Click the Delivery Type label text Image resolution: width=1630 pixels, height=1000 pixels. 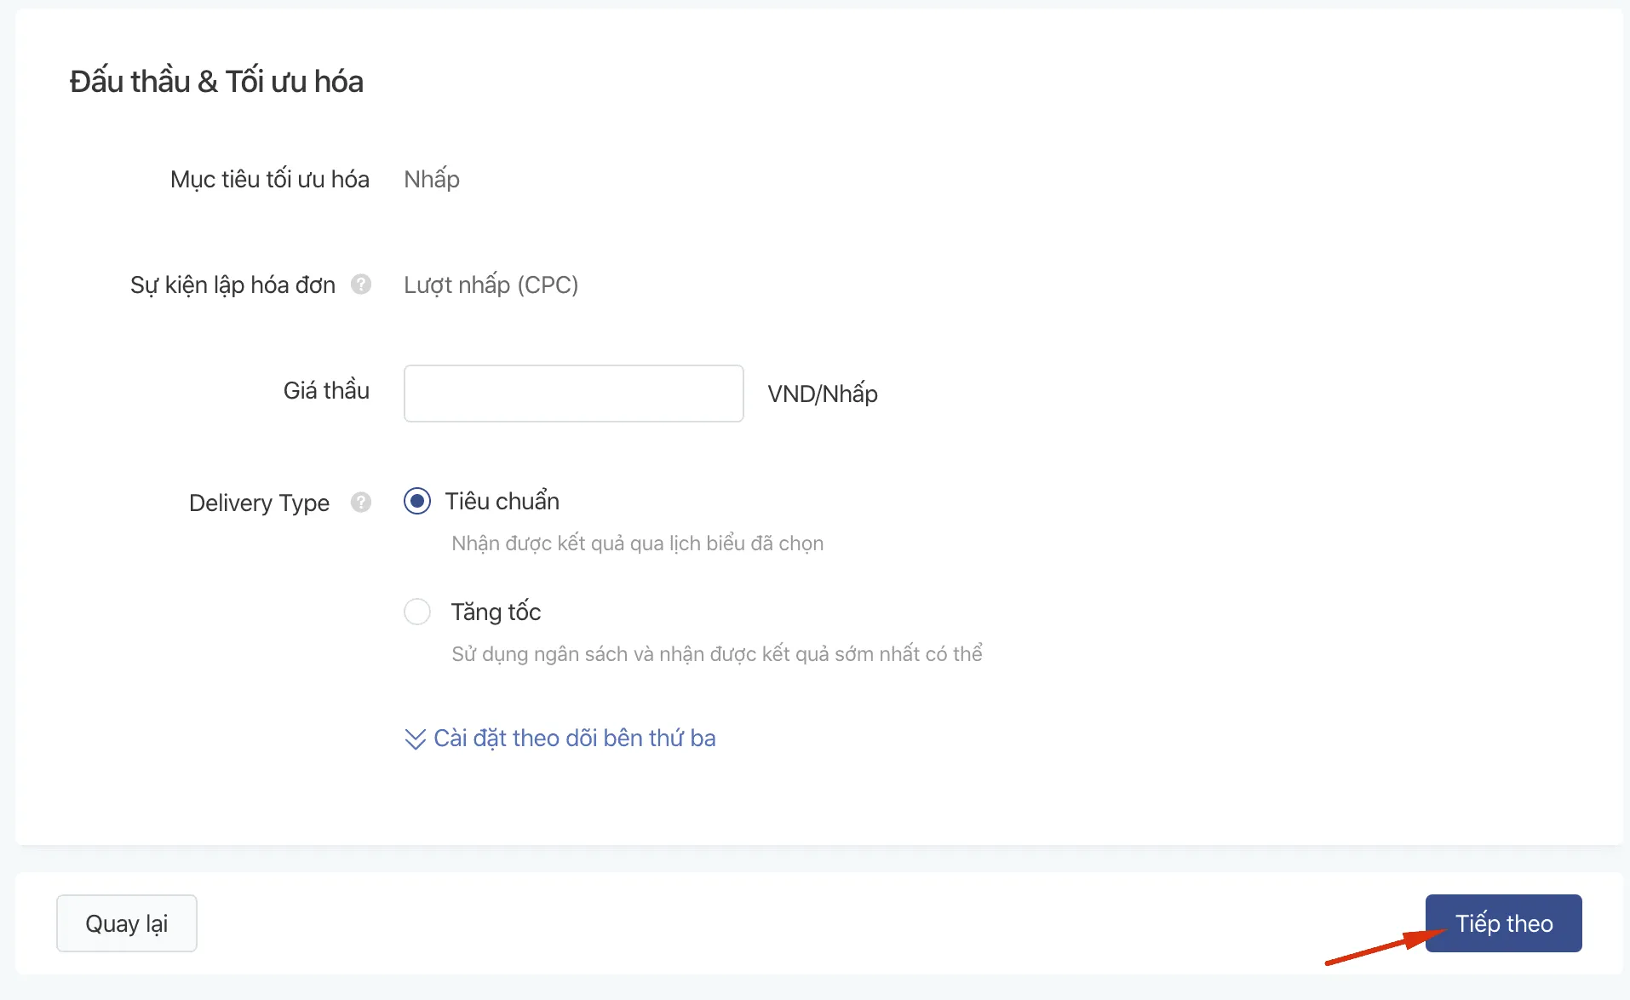click(259, 503)
